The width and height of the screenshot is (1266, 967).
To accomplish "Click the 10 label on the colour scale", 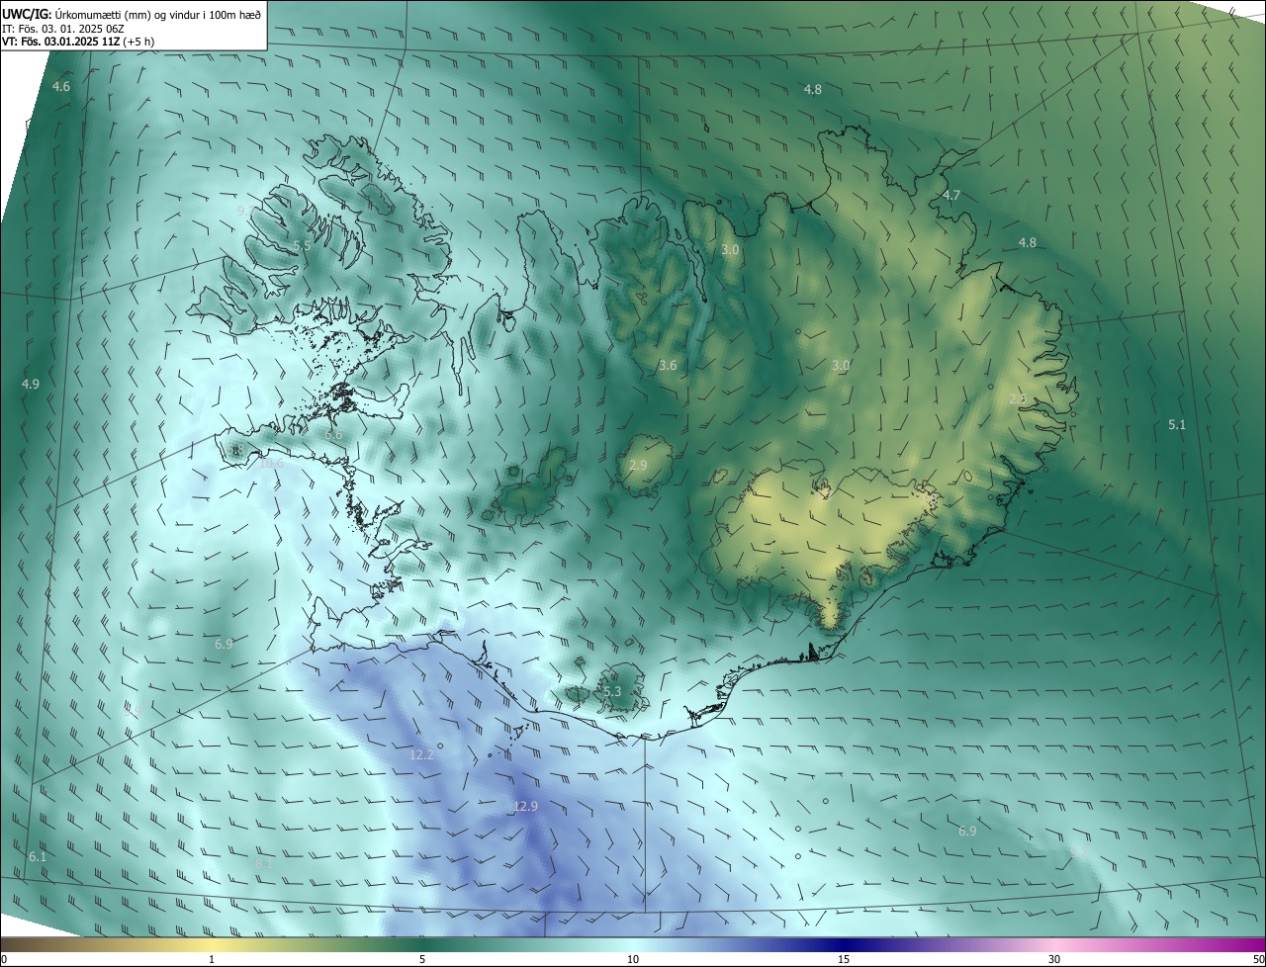I will (633, 959).
